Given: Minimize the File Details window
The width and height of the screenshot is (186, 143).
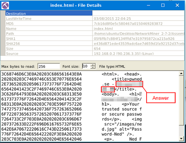Looking at the screenshot, I should [148, 5].
